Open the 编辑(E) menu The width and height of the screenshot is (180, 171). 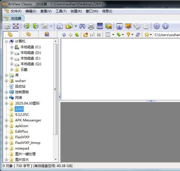coord(31,11)
